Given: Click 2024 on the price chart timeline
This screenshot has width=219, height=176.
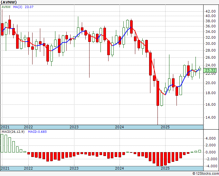Looking at the screenshot, I should coord(119,127).
